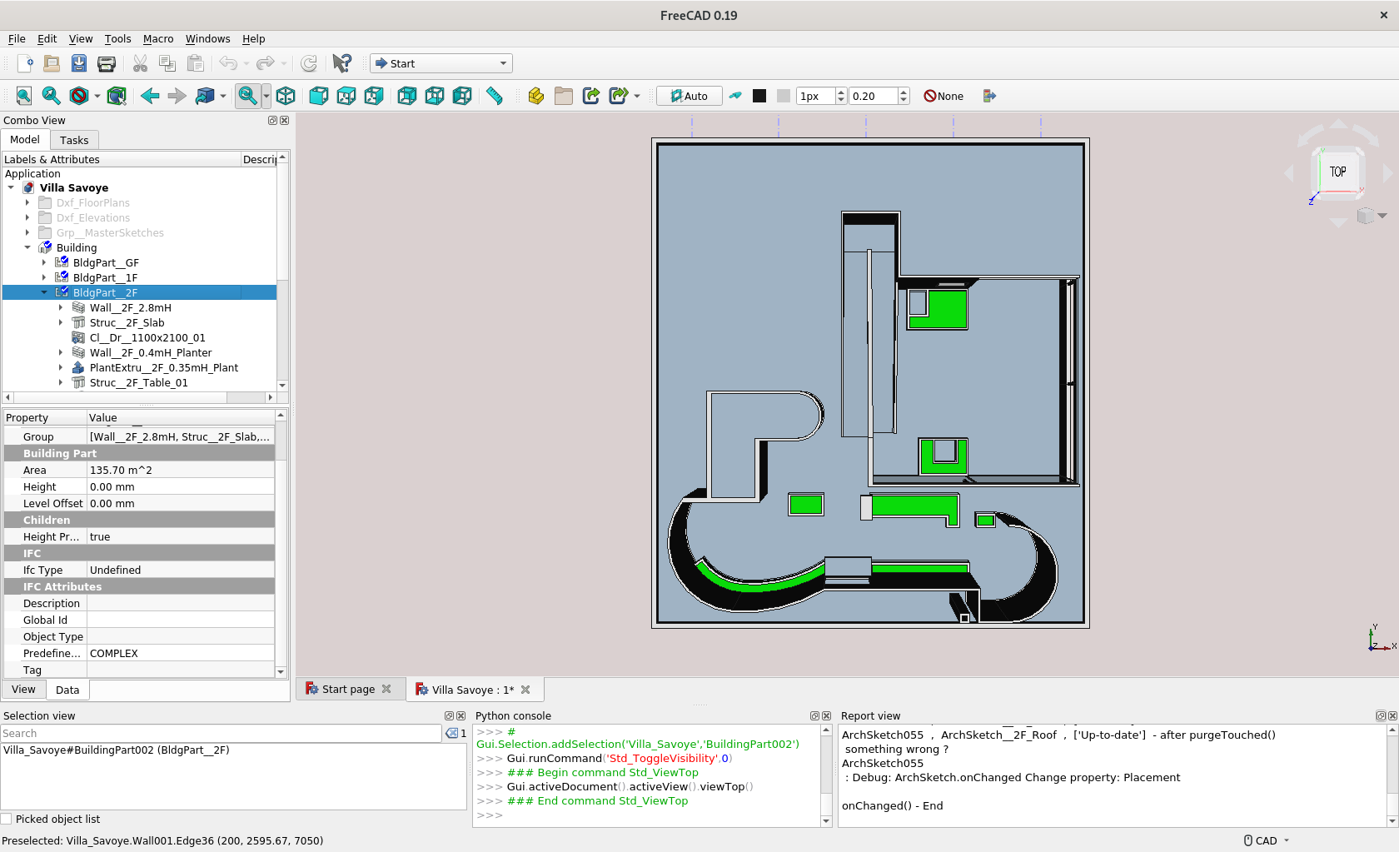This screenshot has height=852, width=1399.
Task: Switch to Left view icon
Action: [462, 96]
